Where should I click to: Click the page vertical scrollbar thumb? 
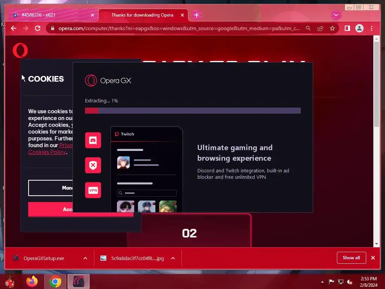coord(376,84)
